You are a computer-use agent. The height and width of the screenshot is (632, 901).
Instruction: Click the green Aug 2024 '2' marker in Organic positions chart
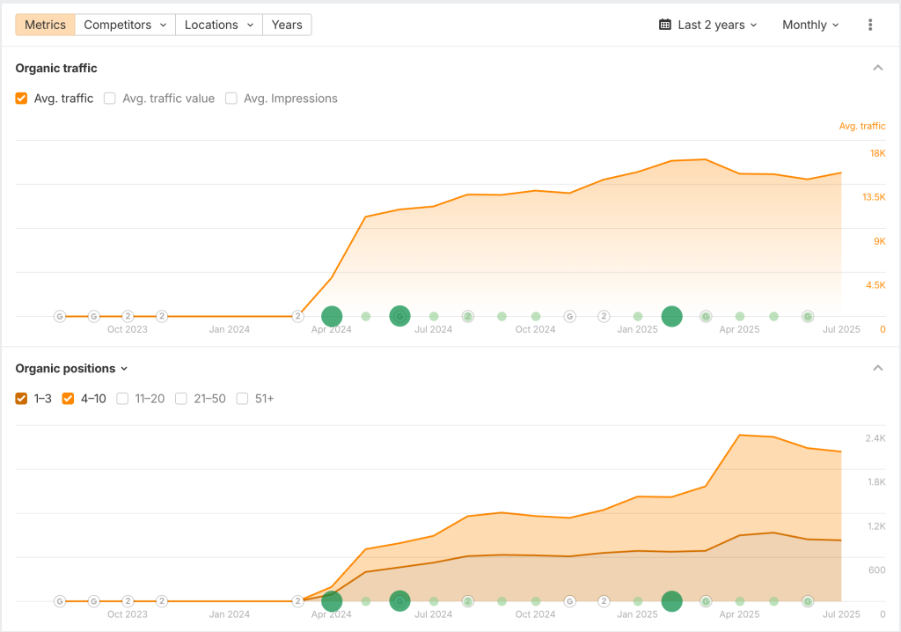point(468,601)
